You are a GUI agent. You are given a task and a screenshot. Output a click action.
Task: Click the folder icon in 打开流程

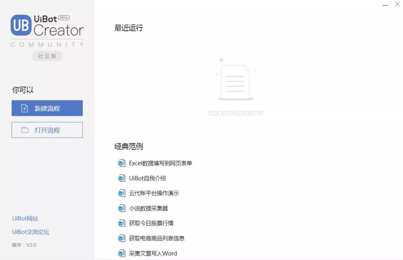(25, 130)
